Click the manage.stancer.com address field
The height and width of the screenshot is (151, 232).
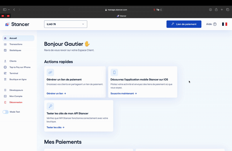pyautogui.click(x=116, y=10)
